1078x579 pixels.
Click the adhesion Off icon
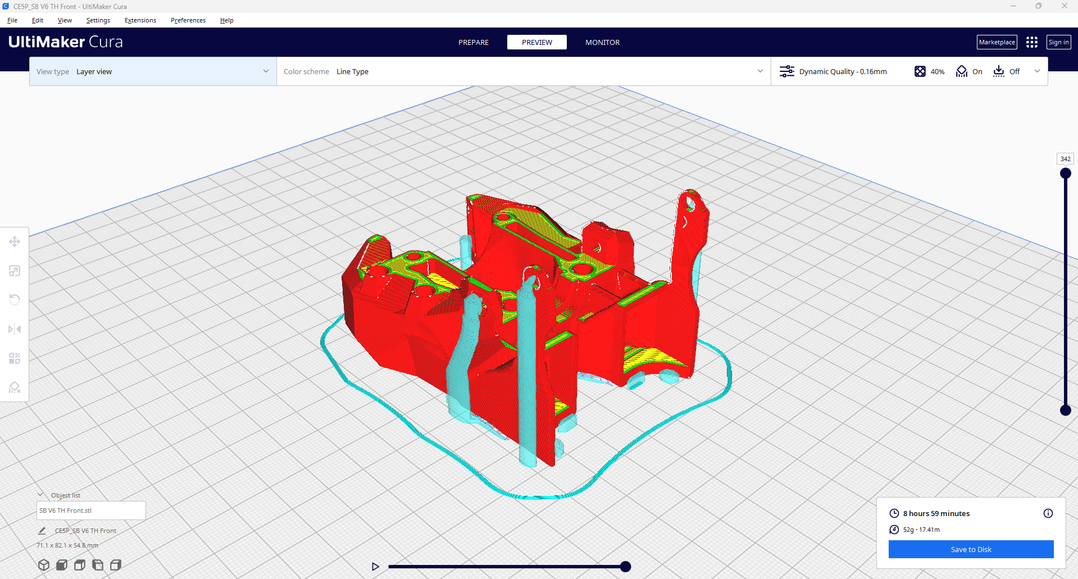point(999,71)
